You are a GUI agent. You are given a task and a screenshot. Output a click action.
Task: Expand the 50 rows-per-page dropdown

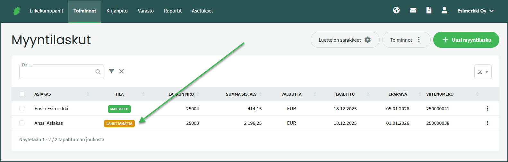pos(483,72)
